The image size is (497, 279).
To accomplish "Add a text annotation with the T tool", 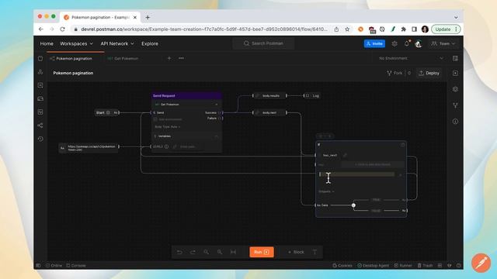I will (315, 252).
